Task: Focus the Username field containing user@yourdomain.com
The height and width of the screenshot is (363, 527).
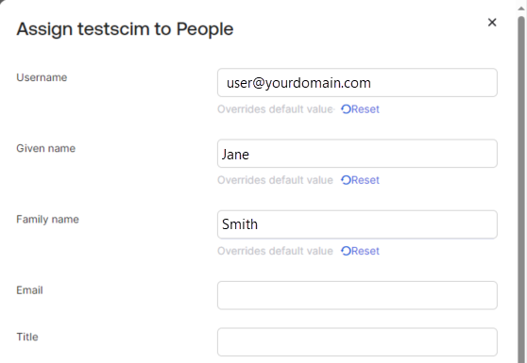Action: pyautogui.click(x=357, y=83)
